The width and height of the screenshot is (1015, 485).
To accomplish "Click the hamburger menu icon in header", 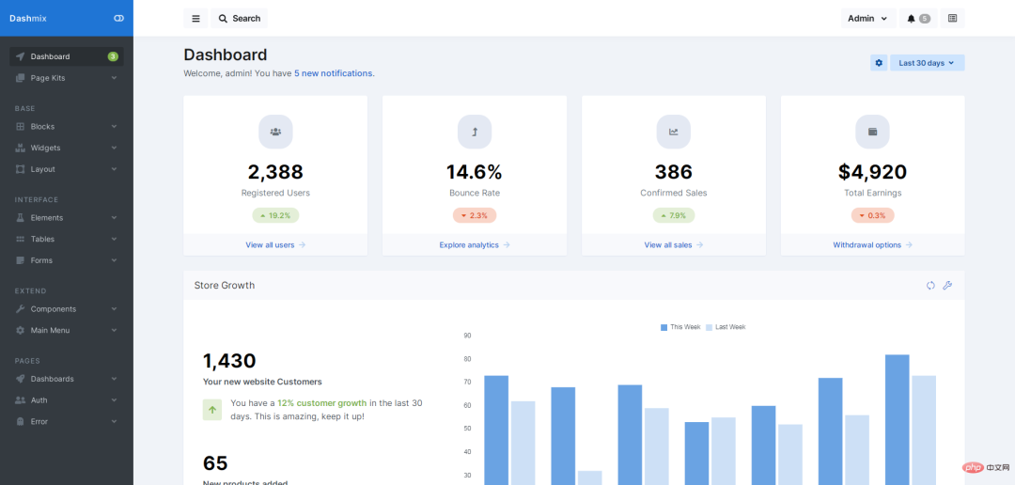I will [x=195, y=18].
